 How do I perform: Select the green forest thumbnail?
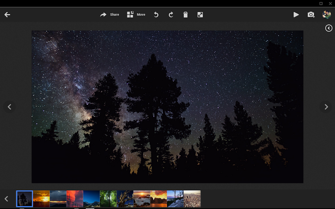(108, 199)
